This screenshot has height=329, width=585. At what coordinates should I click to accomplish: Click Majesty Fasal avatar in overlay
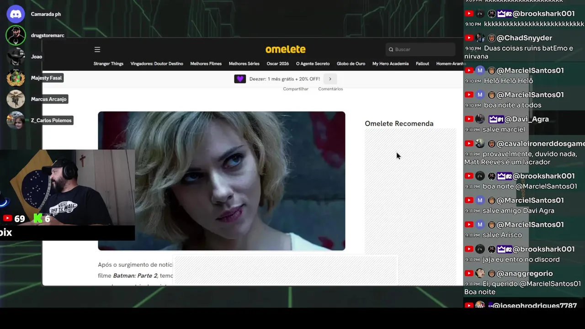point(16,78)
